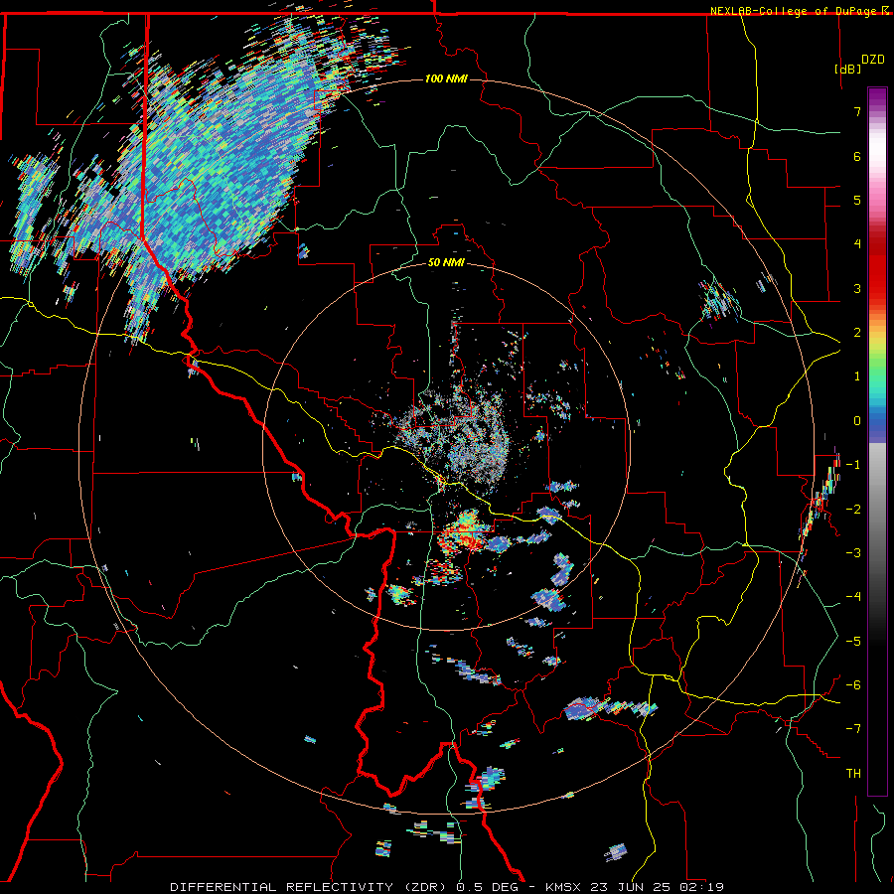
Task: Click the 4 value on the color scale
Action: [x=857, y=244]
